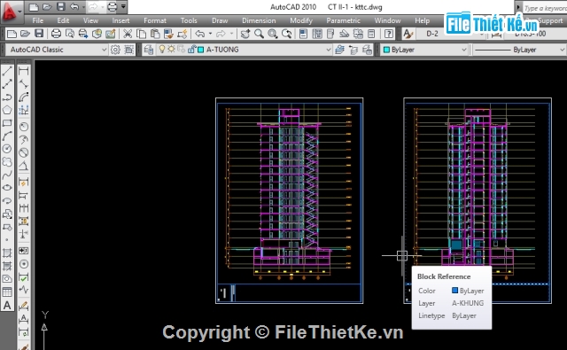Open the Draw menu

tap(220, 20)
